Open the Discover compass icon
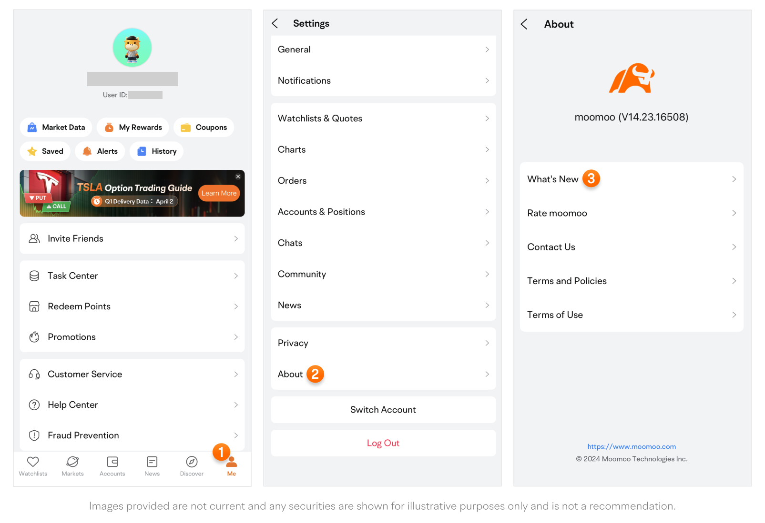765x523 pixels. tap(192, 462)
